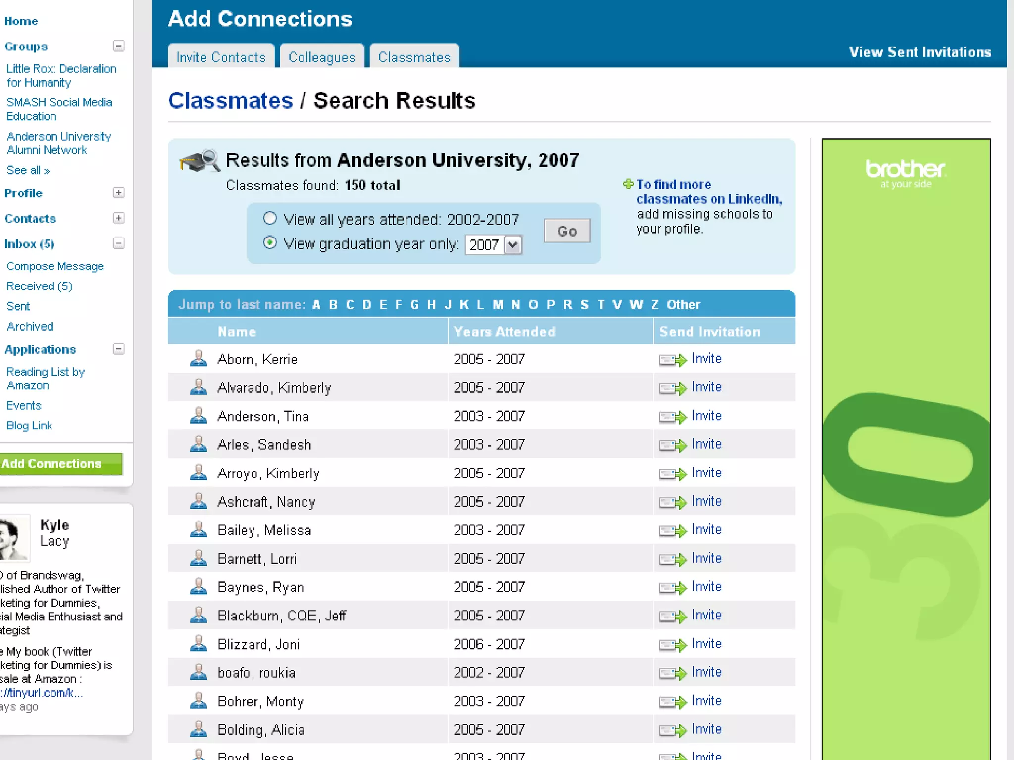Open the Invite Contacts tab
This screenshot has height=760, width=1014.
(221, 57)
